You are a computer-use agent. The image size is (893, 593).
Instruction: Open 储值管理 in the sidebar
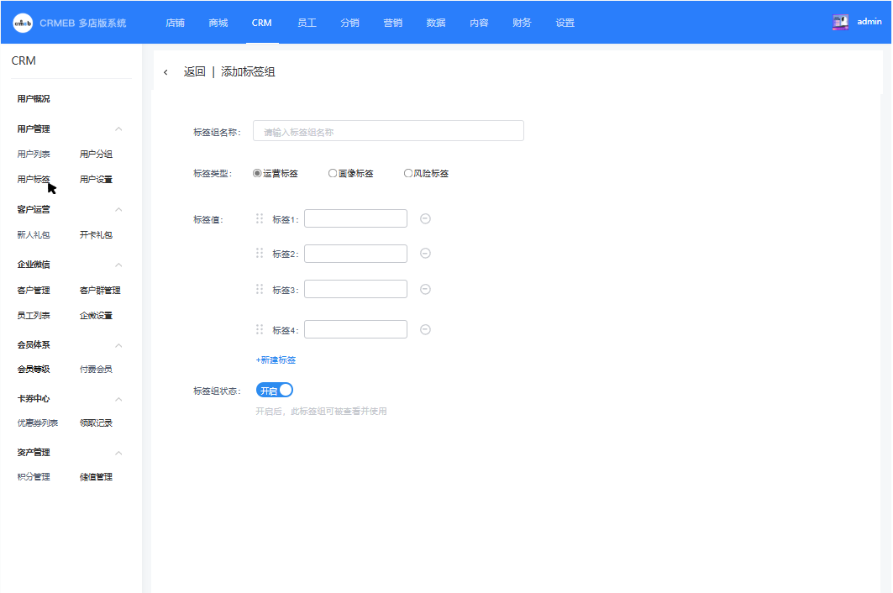97,477
